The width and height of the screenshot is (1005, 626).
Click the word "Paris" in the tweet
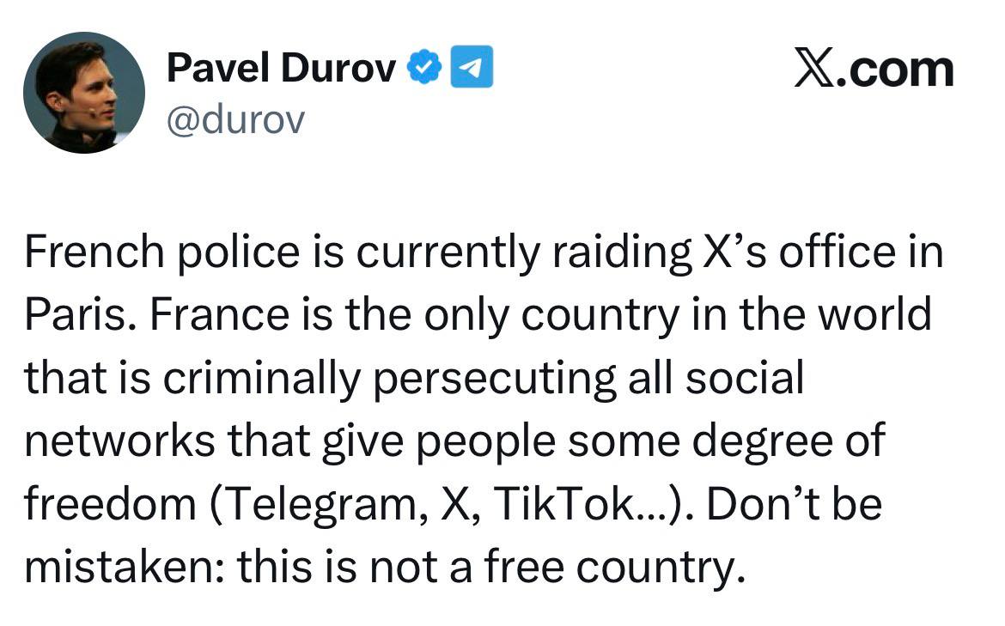(75, 315)
